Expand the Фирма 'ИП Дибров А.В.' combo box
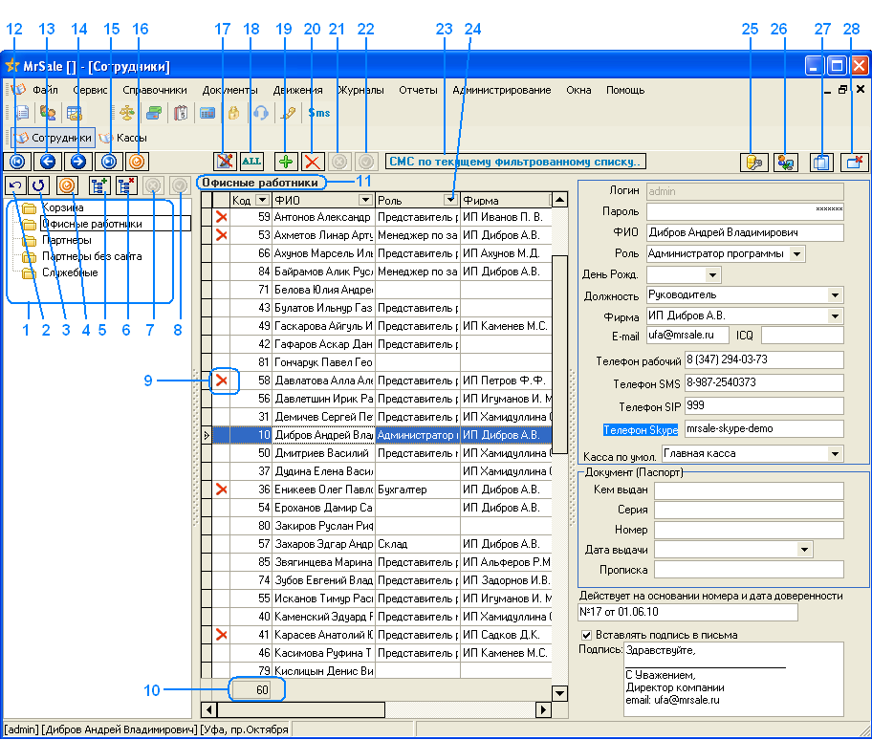This screenshot has height=740, width=872. [835, 316]
